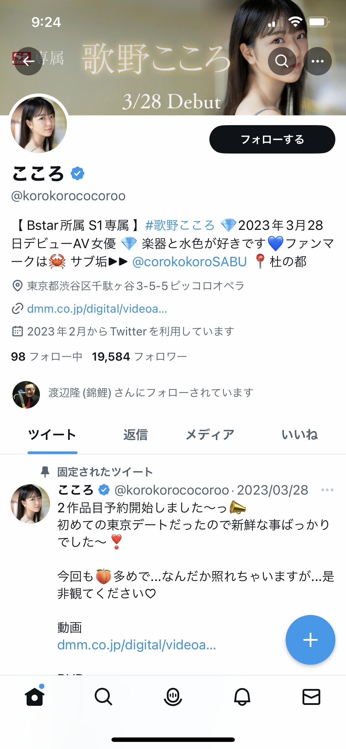This screenshot has width=346, height=749.
Task: Go to Home tab icon
Action: (35, 697)
